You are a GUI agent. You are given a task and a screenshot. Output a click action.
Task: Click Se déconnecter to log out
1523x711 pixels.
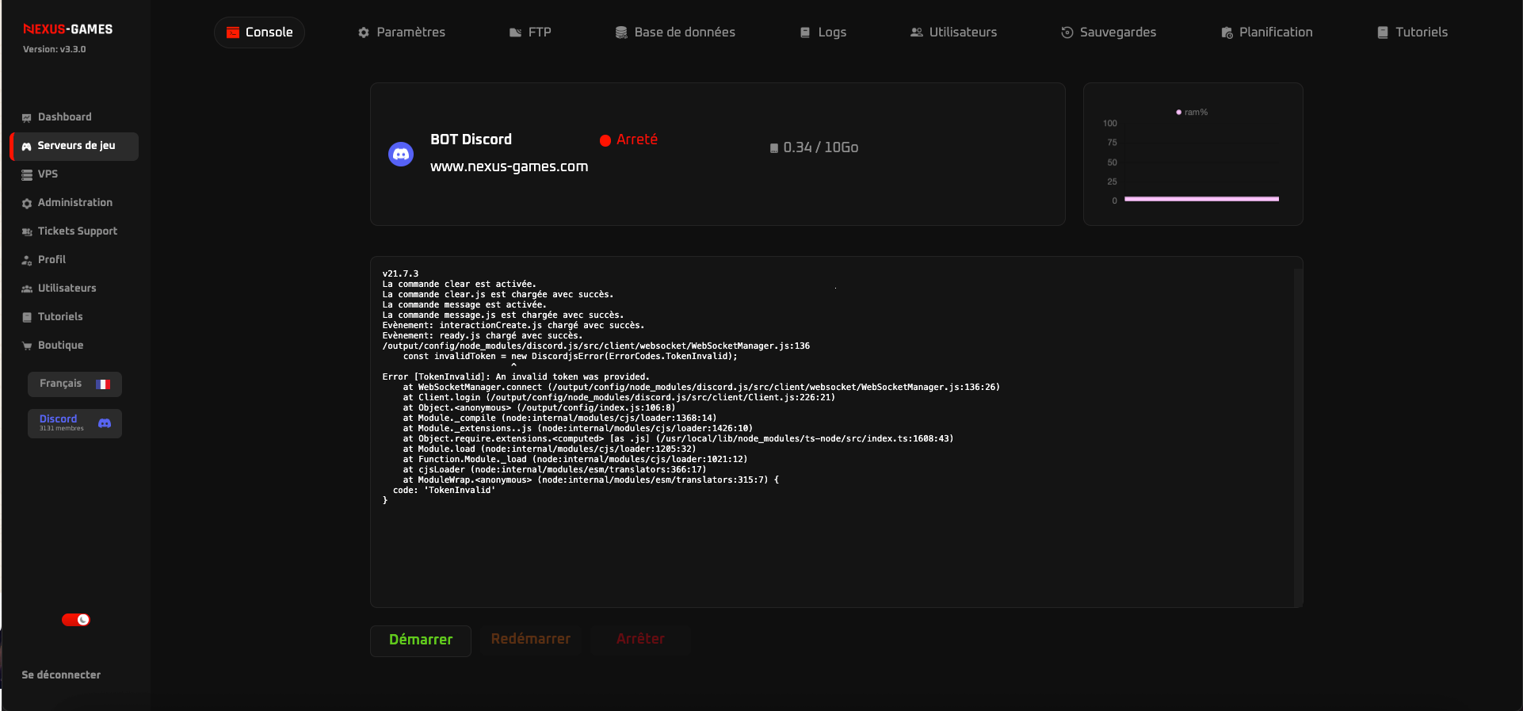61,675
